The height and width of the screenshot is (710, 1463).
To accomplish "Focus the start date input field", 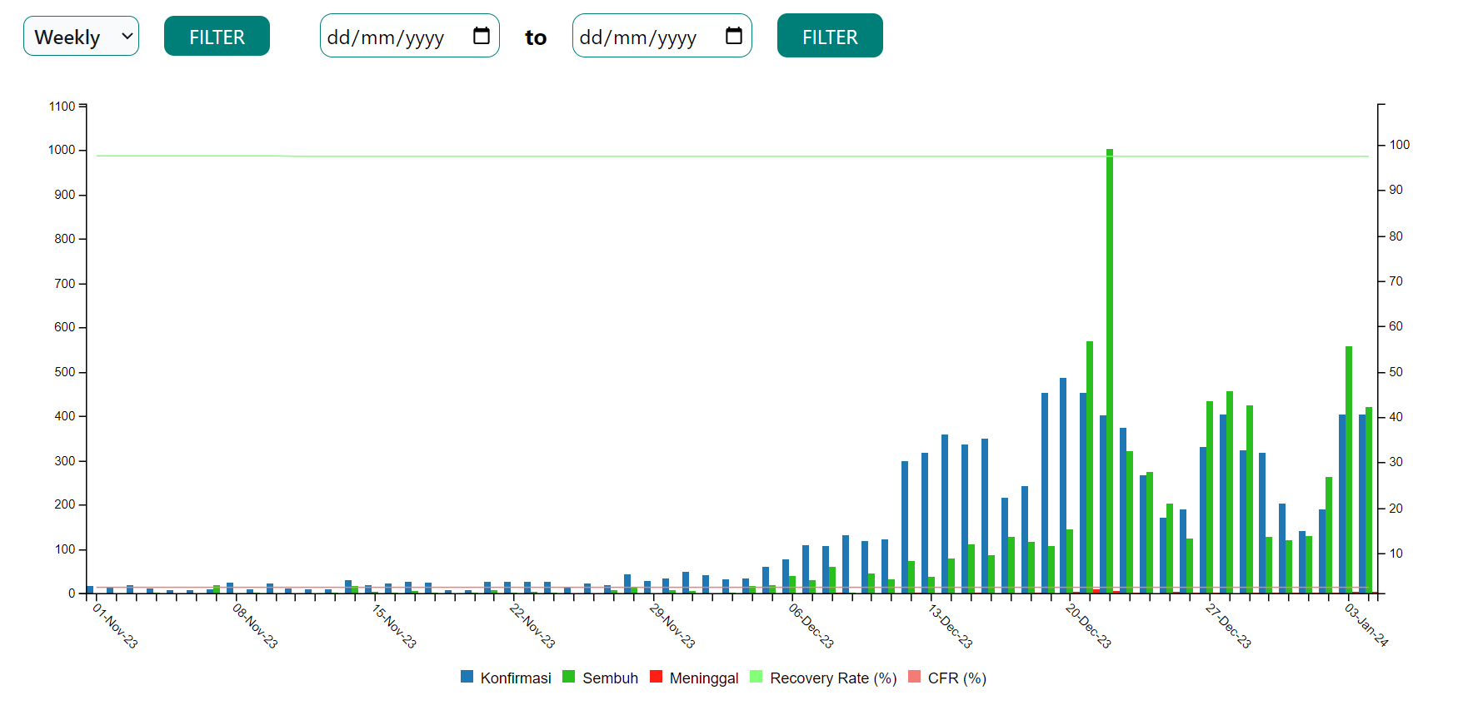I will coord(410,36).
